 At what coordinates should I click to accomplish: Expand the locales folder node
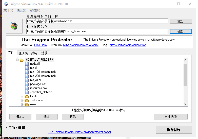[22, 96]
